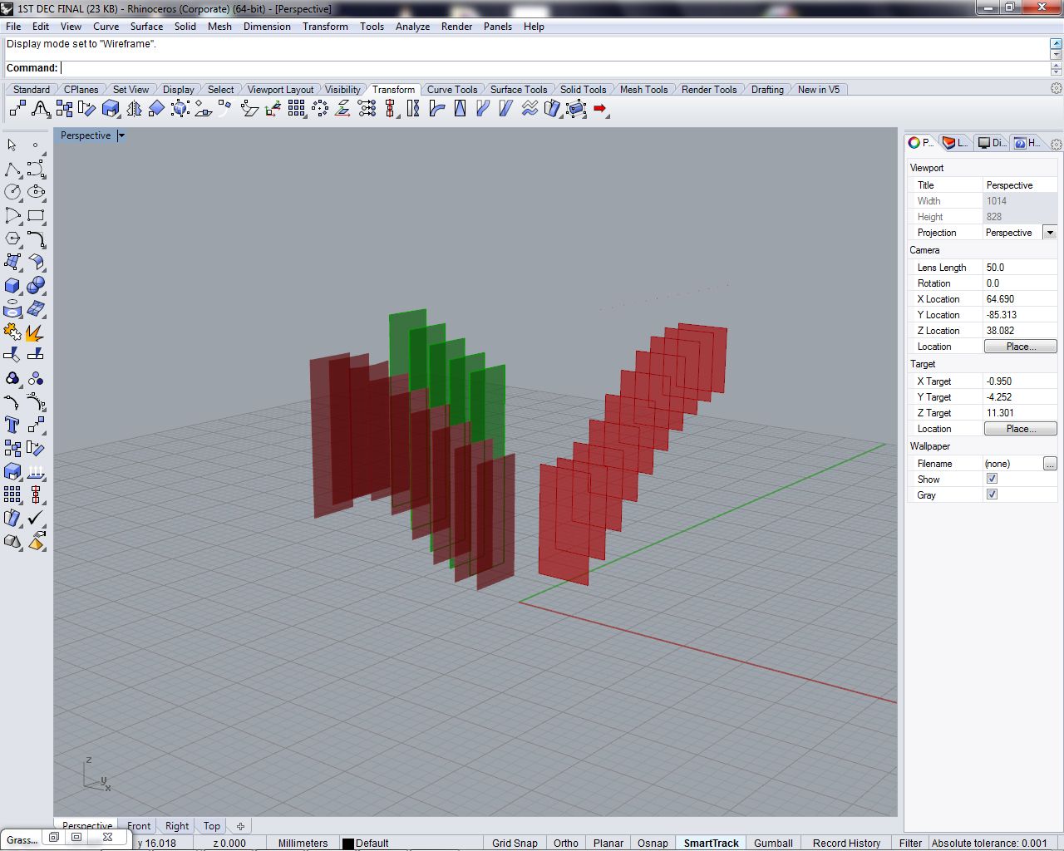
Task: Select the Circle drawing tool in the sidebar
Action: click(x=12, y=192)
